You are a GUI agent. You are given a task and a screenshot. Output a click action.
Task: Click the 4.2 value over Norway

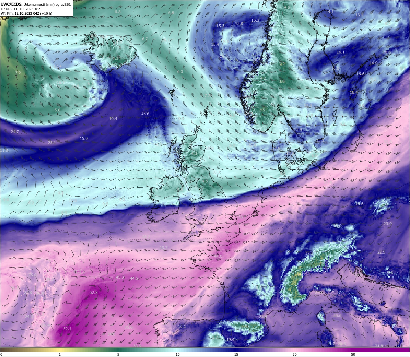pos(263,78)
